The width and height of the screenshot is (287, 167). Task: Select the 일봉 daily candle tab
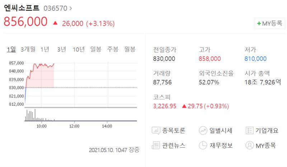(x=96, y=49)
